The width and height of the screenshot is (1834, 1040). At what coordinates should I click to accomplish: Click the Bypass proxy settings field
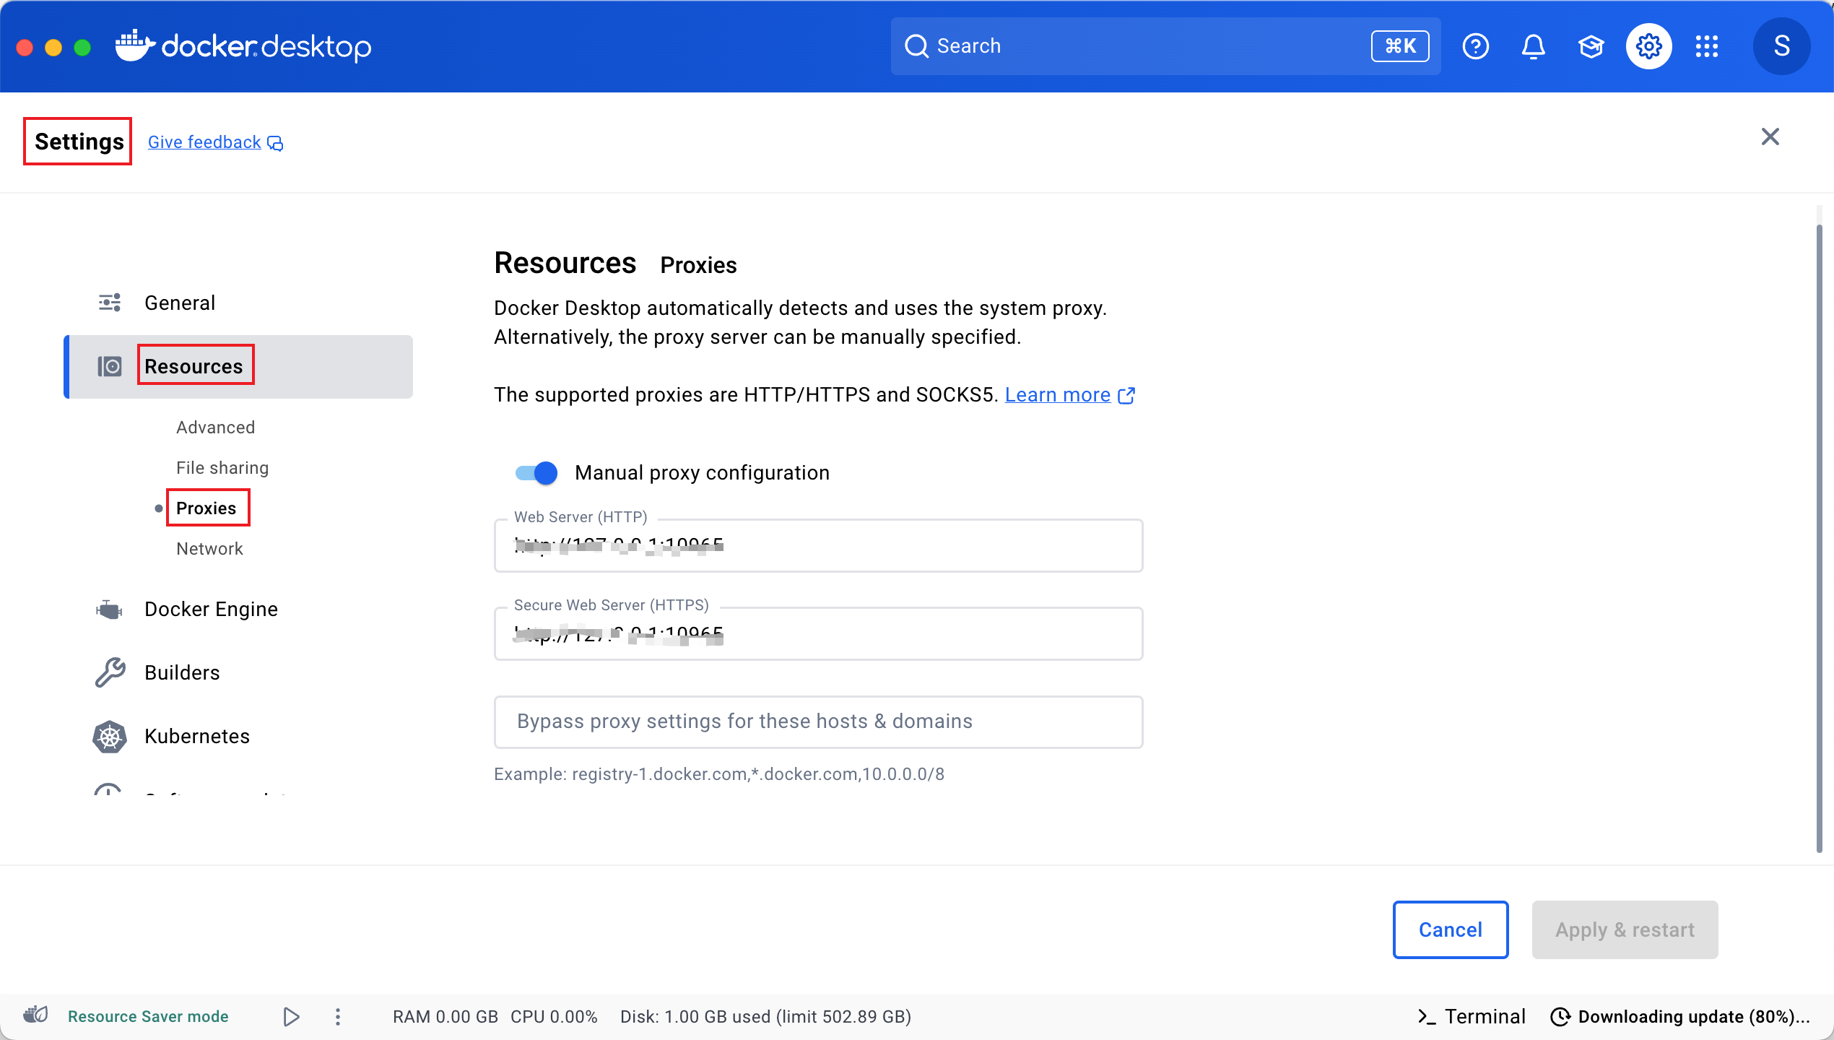[x=818, y=721]
